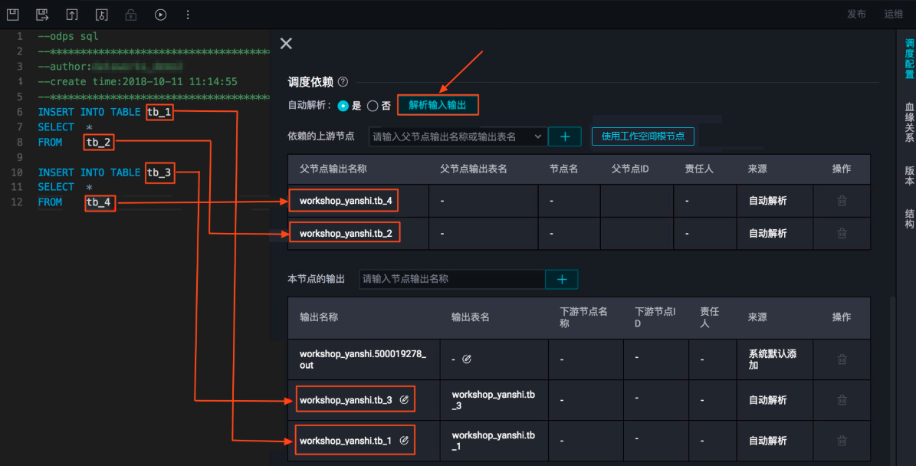Delete the workshop_yanshi.tb_4 parent row
Image resolution: width=916 pixels, height=466 pixels.
[x=842, y=201]
